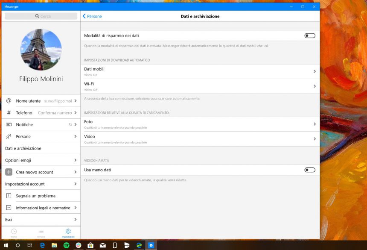Viewport: 367px width, 250px height.
Task: Click Esci to log out
Action: coord(41,220)
